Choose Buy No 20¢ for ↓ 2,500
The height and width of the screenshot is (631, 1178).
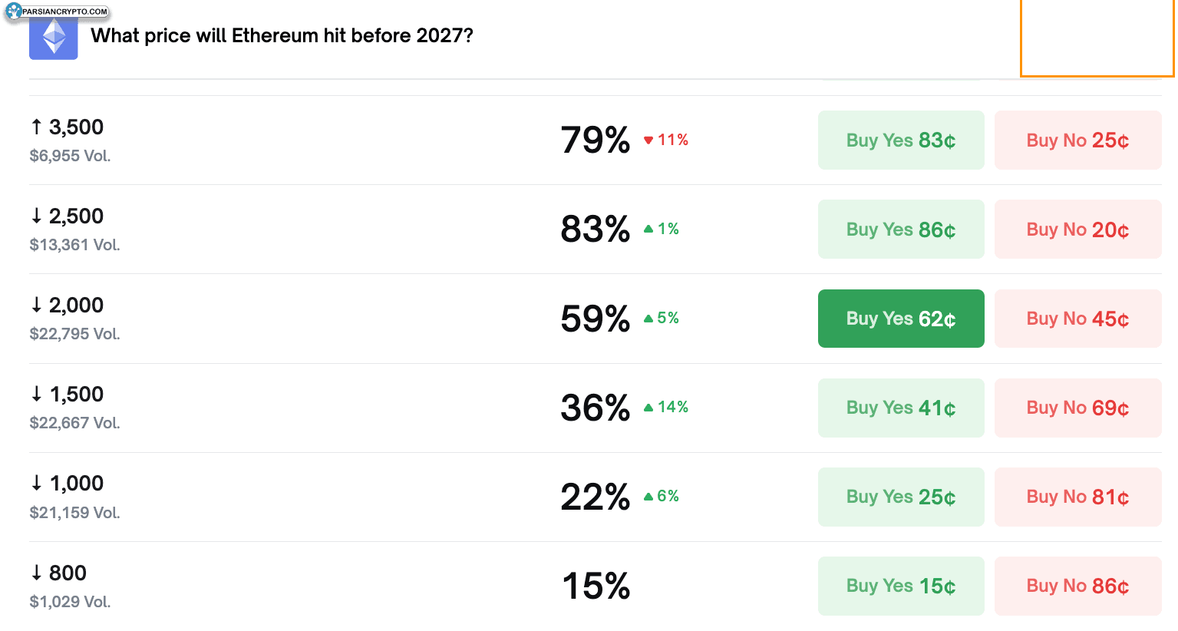click(x=1077, y=230)
